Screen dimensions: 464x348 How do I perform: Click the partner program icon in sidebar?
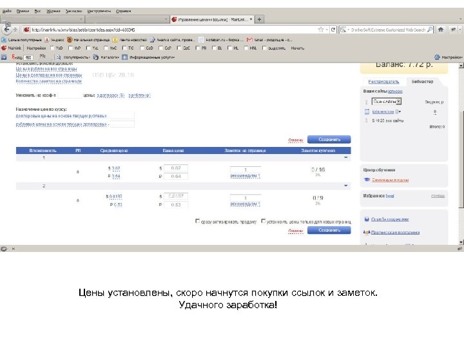367,232
